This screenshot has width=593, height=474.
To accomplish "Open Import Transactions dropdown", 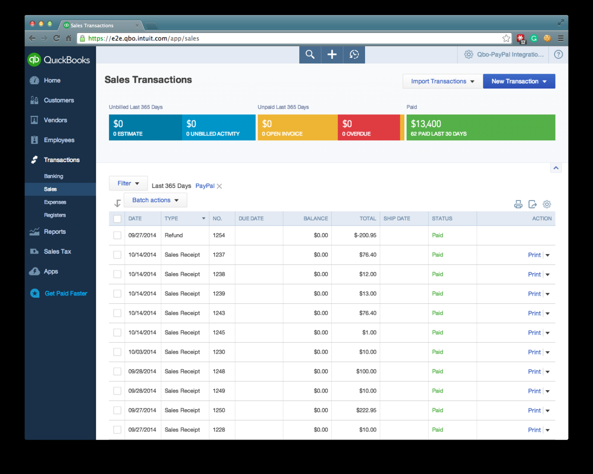I will click(x=442, y=81).
